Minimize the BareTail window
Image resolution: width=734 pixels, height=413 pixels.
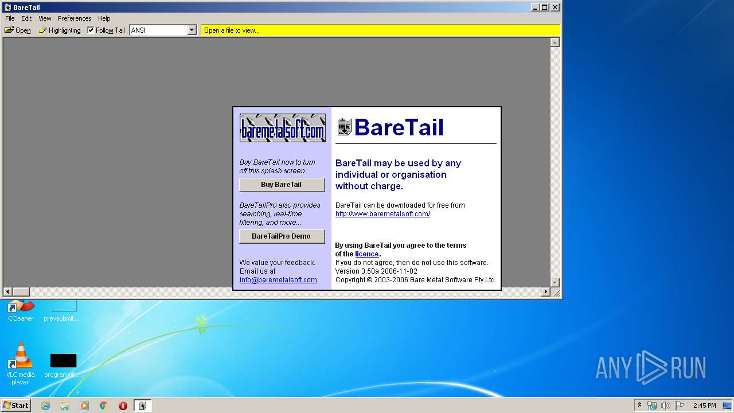click(535, 7)
